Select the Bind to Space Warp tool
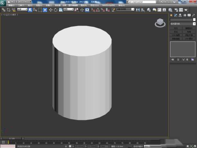 13,10
